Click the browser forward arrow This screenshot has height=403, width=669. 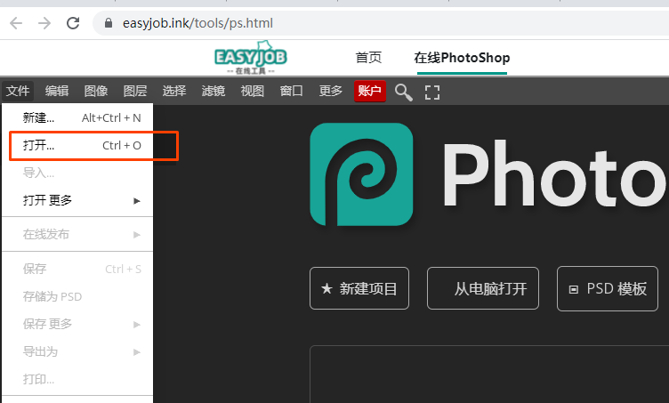tap(44, 23)
